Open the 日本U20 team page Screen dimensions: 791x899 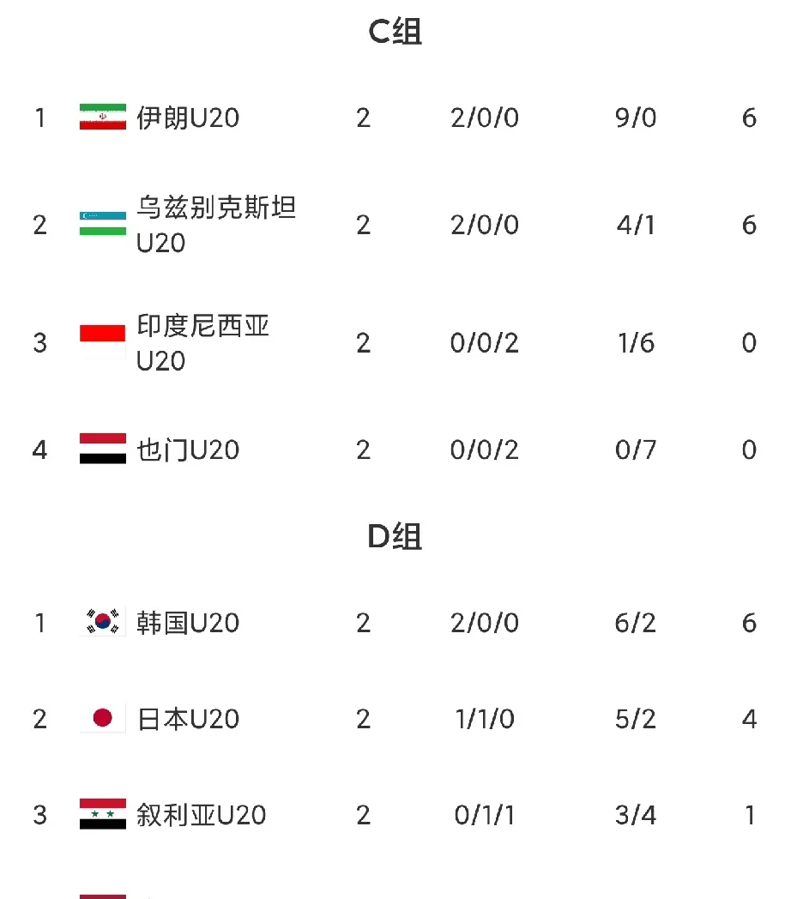188,718
